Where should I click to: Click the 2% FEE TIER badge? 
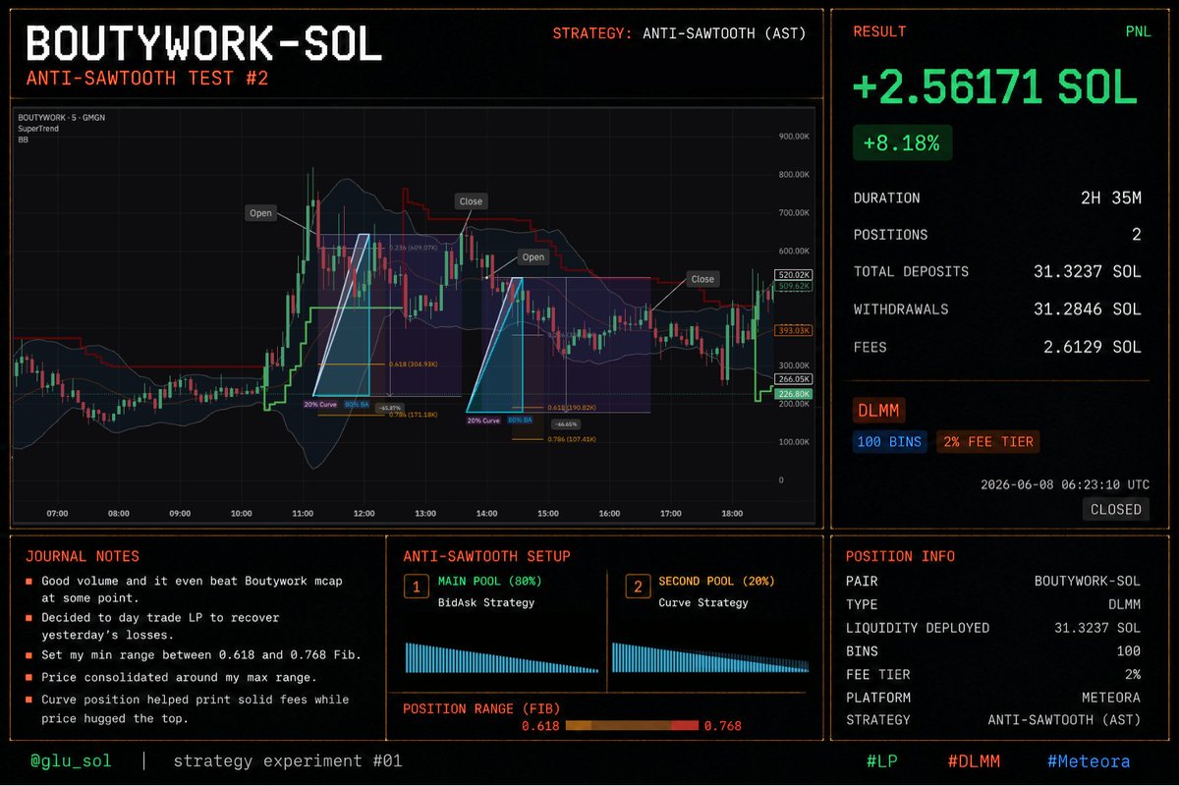[987, 442]
